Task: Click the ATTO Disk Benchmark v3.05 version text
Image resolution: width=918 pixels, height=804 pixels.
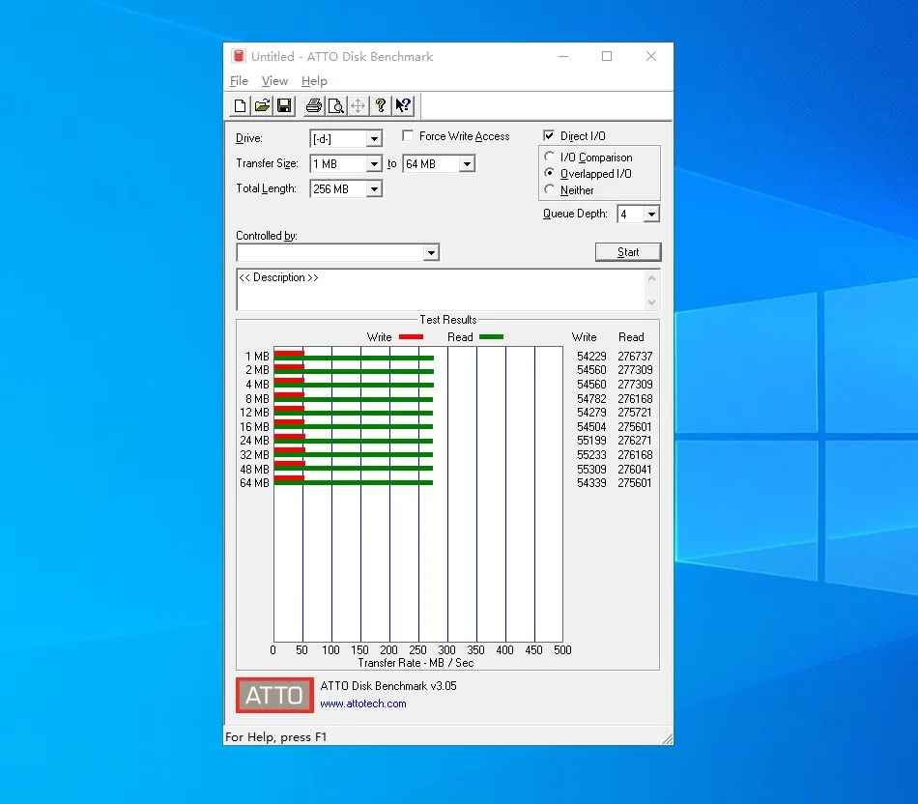Action: 388,686
